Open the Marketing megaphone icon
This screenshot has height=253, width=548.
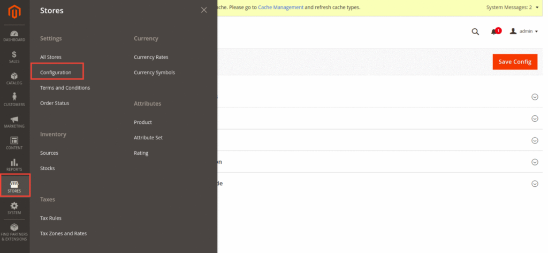pyautogui.click(x=14, y=122)
